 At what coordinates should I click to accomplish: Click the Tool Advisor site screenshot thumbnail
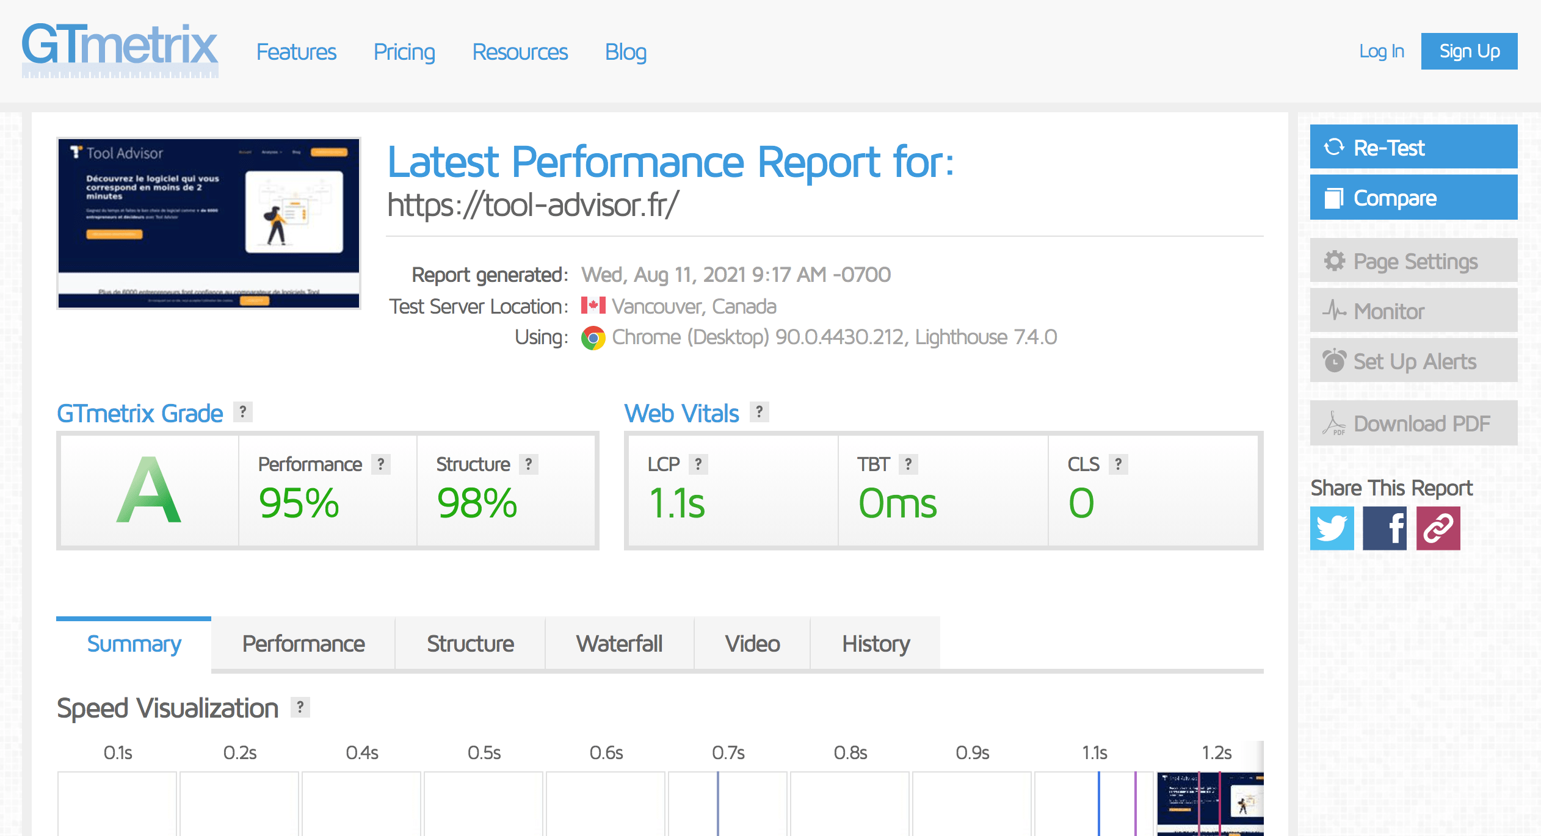tap(209, 223)
